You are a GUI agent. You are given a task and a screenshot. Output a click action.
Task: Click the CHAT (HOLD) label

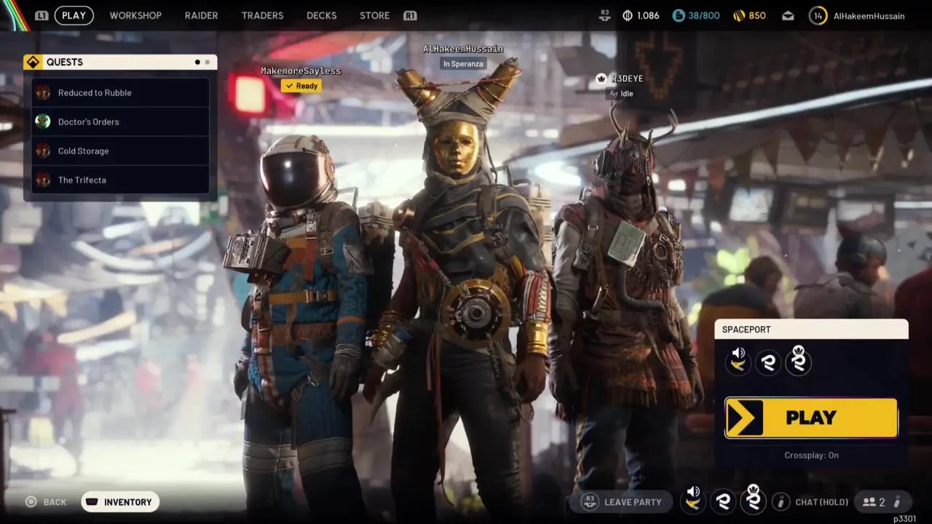pyautogui.click(x=822, y=502)
